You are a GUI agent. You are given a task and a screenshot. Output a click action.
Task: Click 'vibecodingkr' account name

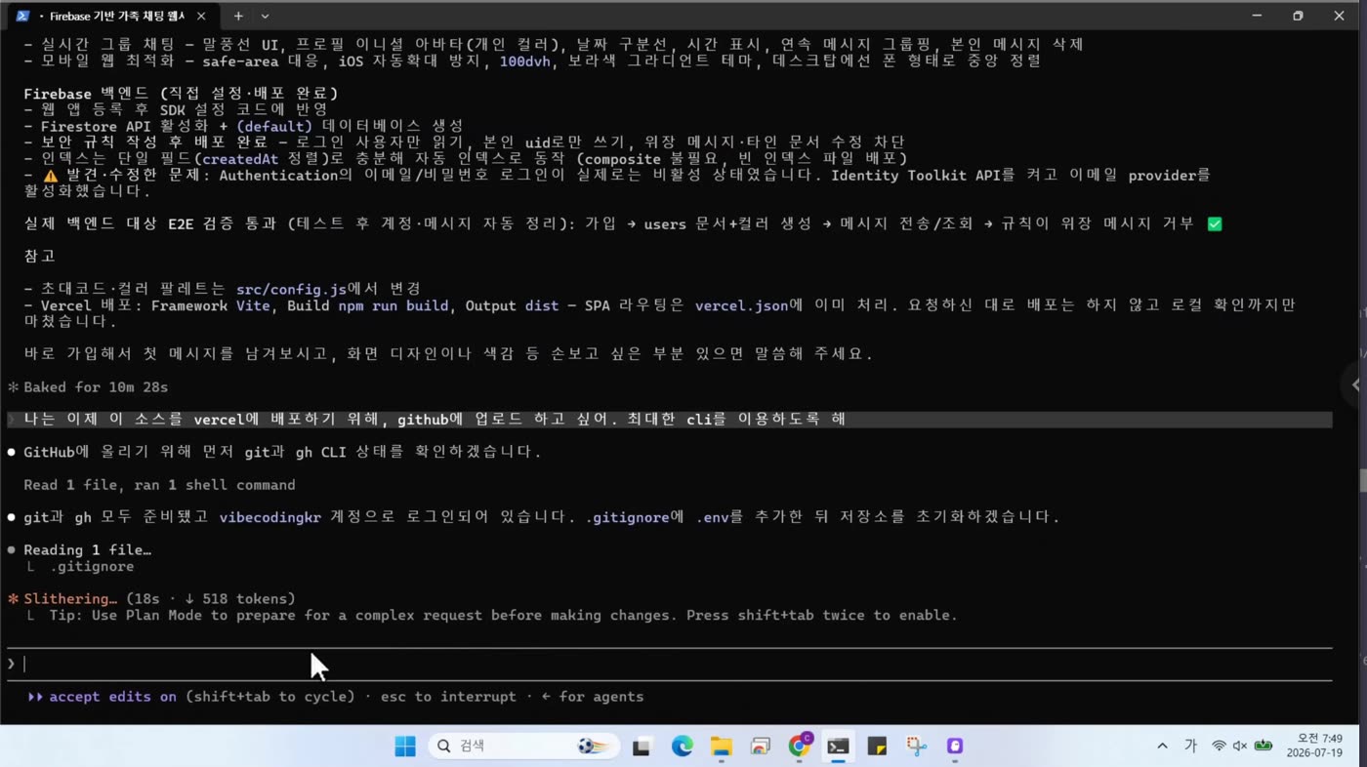269,516
